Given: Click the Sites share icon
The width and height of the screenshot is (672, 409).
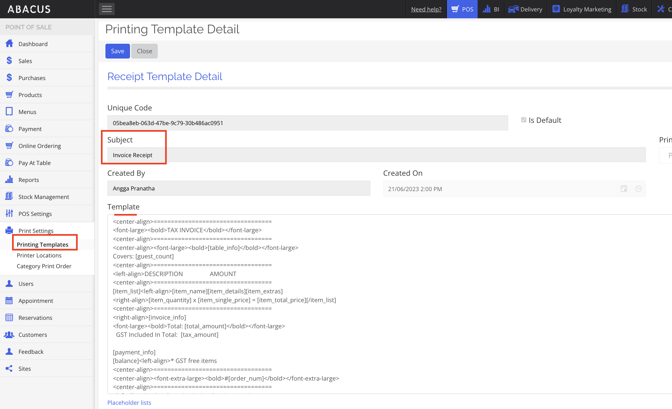Looking at the screenshot, I should (9, 368).
